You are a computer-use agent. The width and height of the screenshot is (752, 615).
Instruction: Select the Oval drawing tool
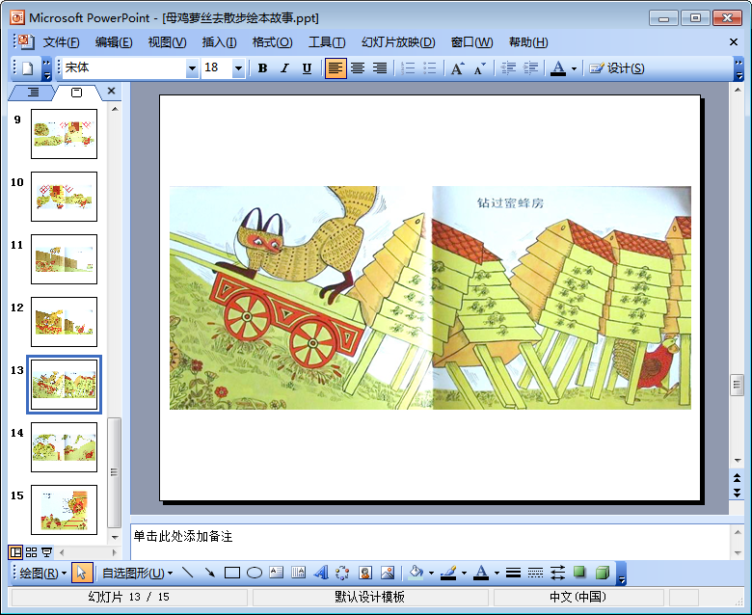coord(255,574)
